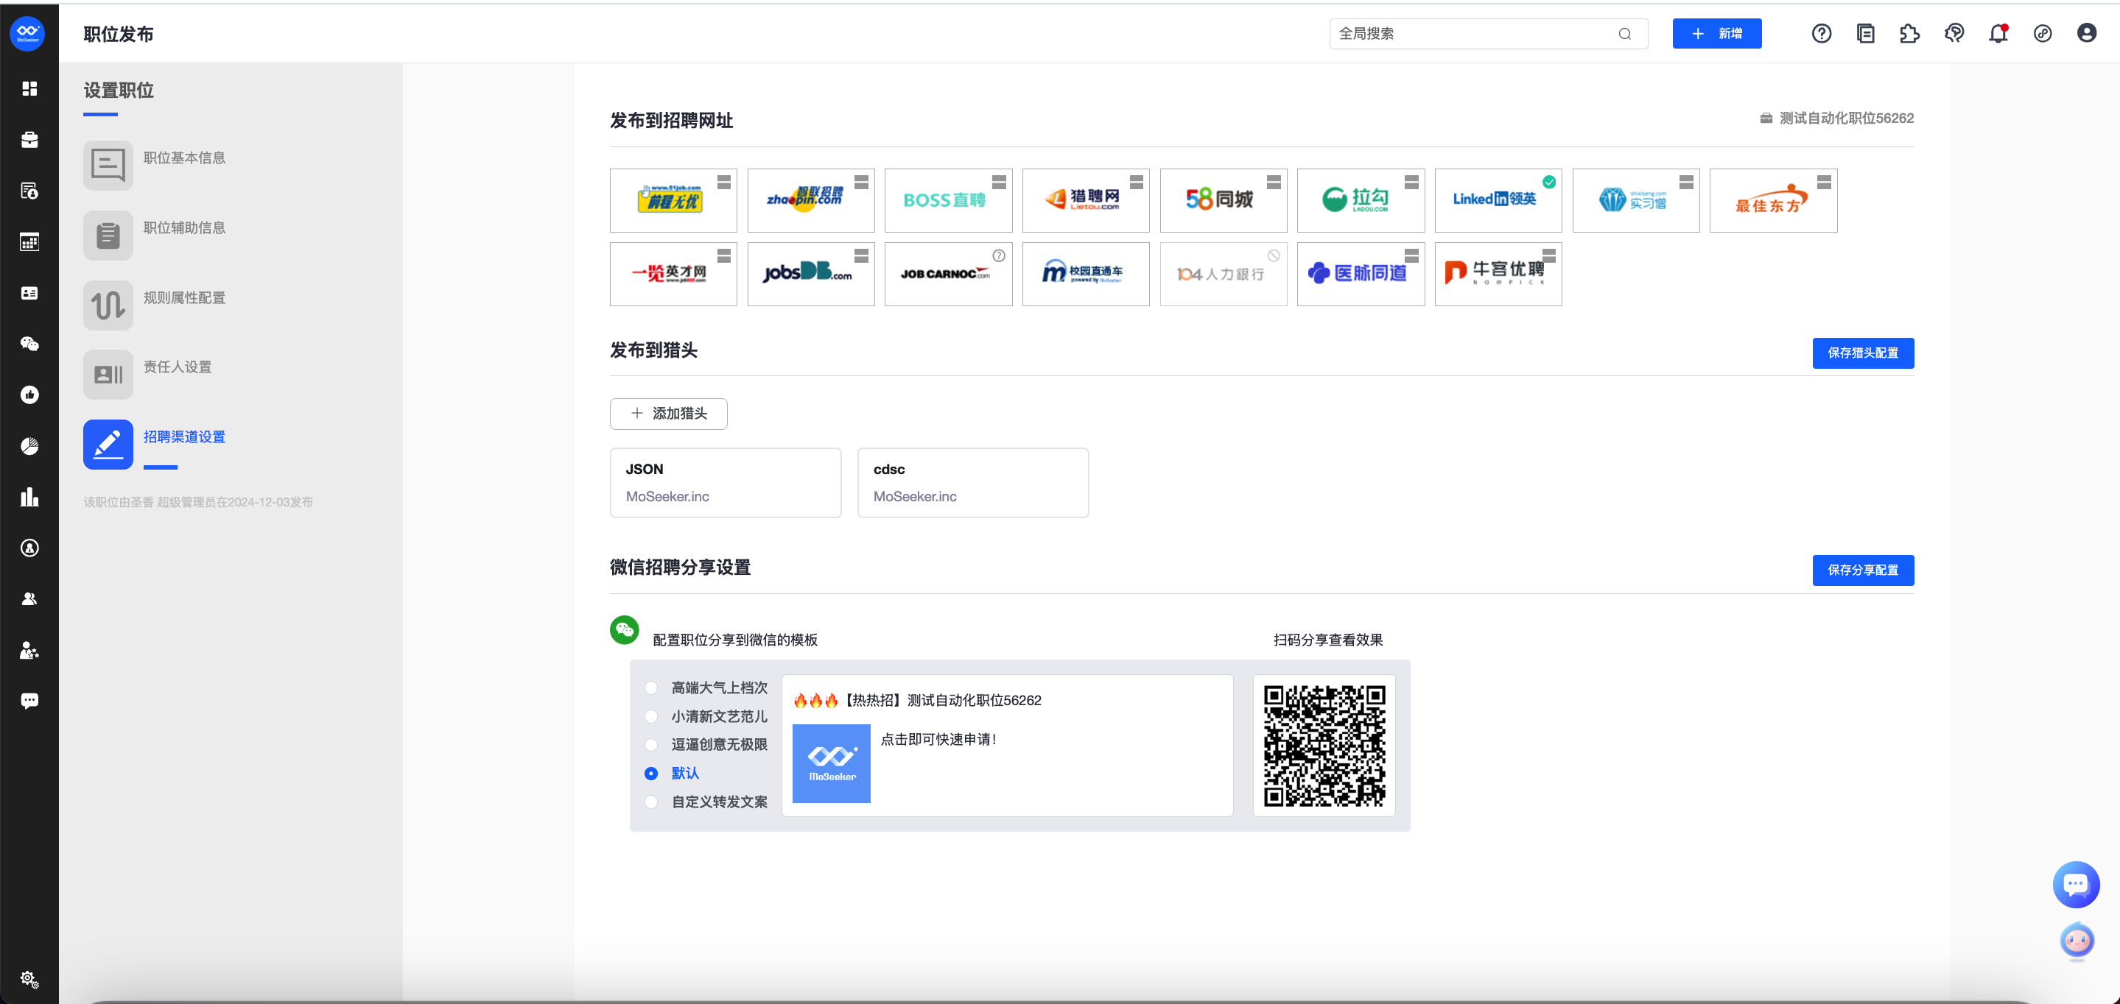
Task: Click 保存猎头配置 button
Action: click(x=1862, y=353)
